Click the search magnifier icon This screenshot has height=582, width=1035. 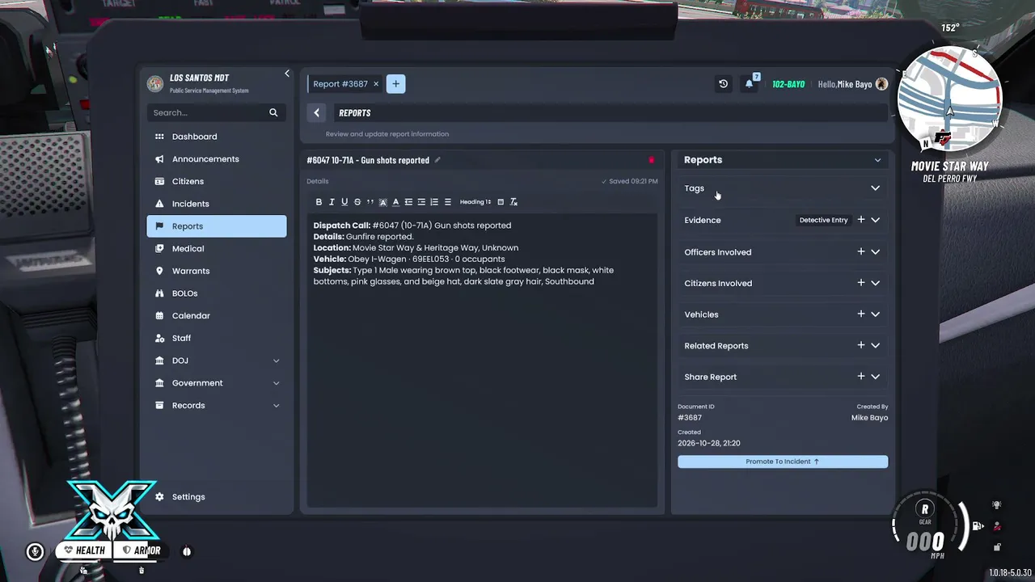click(273, 113)
